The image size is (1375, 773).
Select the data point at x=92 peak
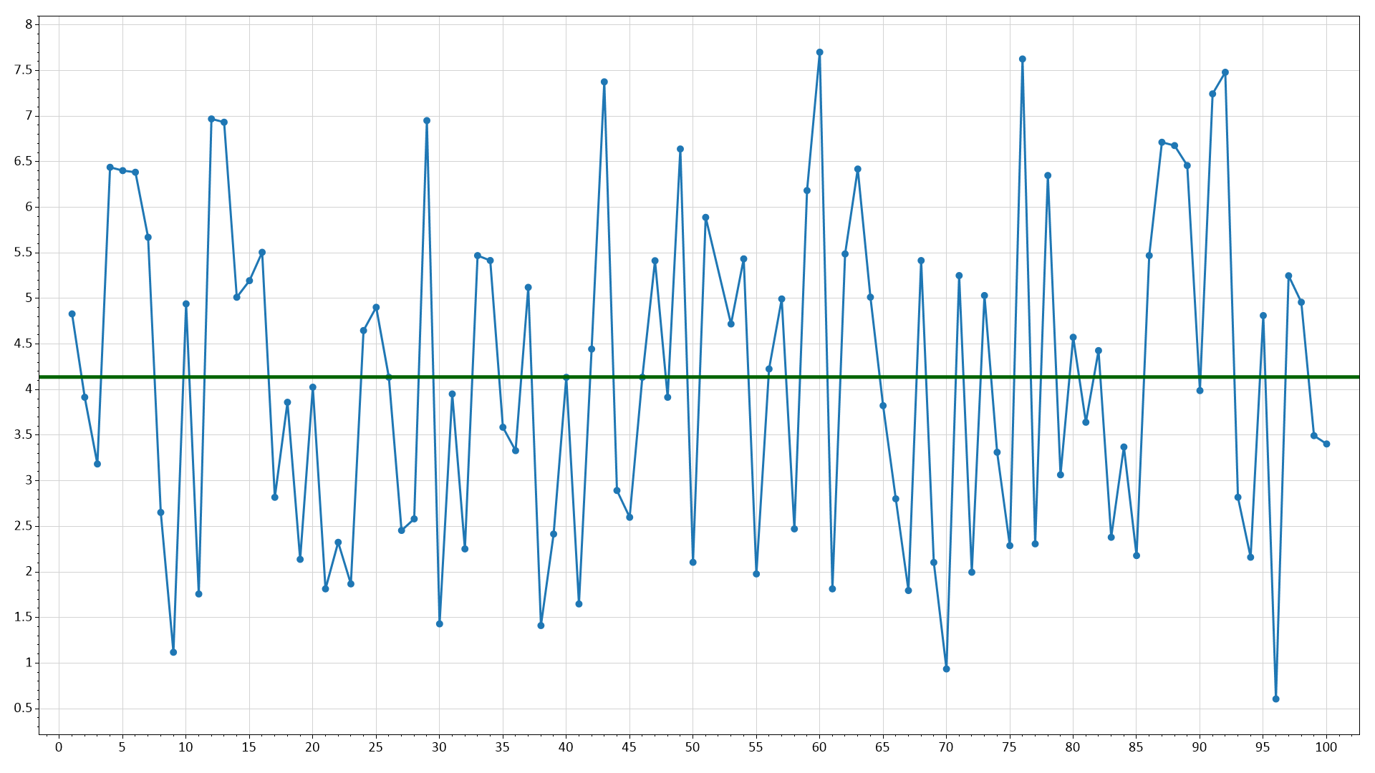(x=1225, y=72)
